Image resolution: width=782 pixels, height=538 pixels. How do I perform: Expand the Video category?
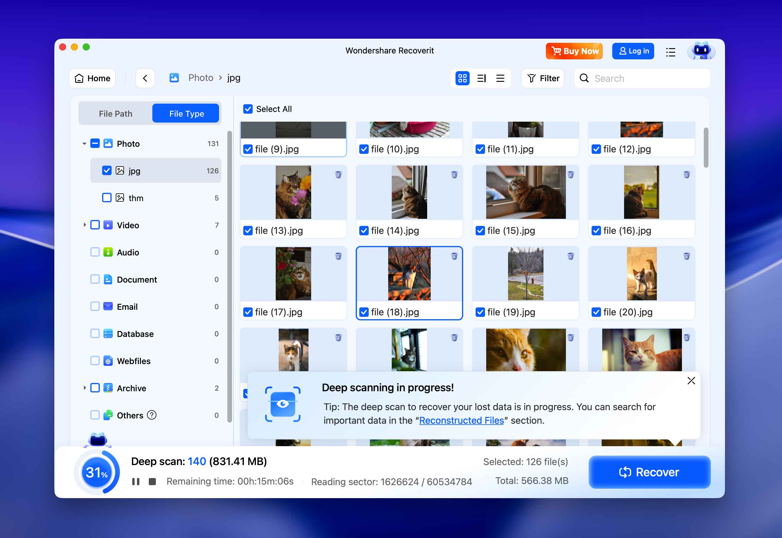[85, 225]
